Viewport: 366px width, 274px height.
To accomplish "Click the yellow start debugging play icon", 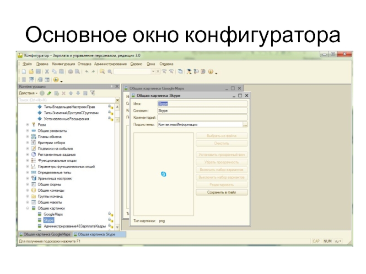I will point(56,80).
